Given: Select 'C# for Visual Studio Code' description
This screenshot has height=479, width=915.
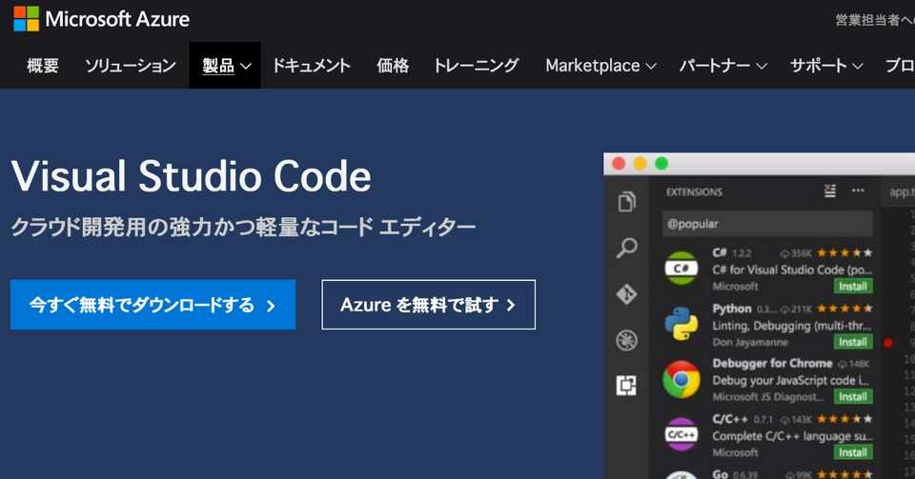Looking at the screenshot, I should 792,269.
